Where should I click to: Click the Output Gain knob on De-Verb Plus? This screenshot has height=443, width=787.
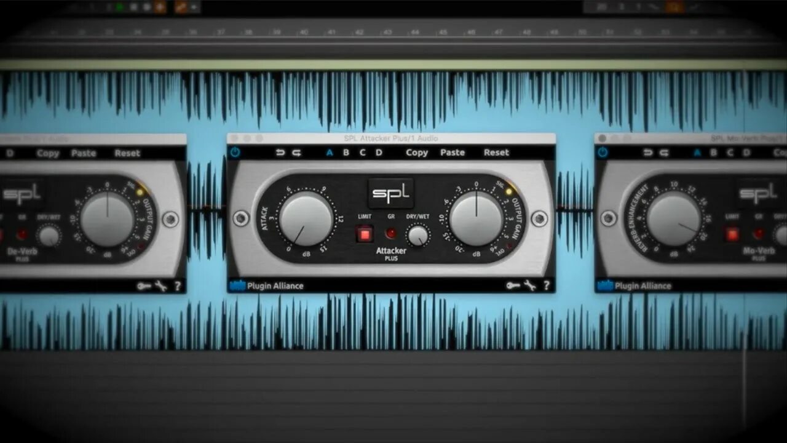(x=107, y=218)
